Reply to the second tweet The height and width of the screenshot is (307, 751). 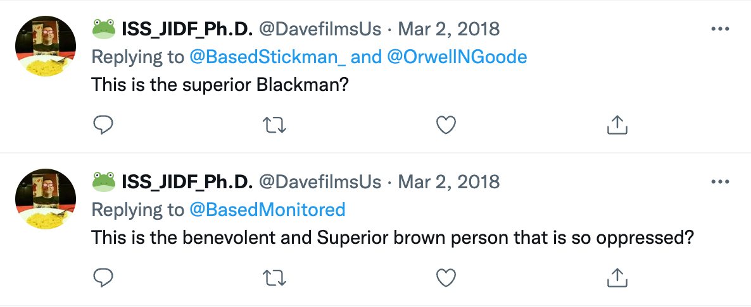[103, 277]
